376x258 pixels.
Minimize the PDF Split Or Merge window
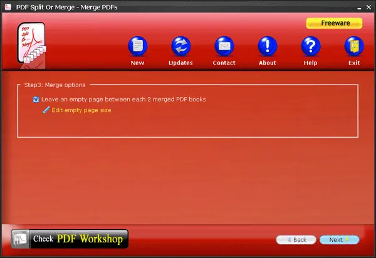pos(359,8)
